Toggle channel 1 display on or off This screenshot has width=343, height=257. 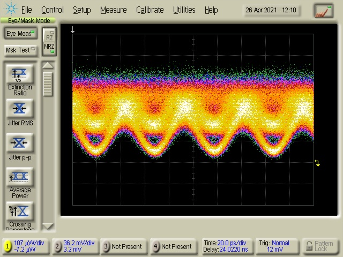8,246
